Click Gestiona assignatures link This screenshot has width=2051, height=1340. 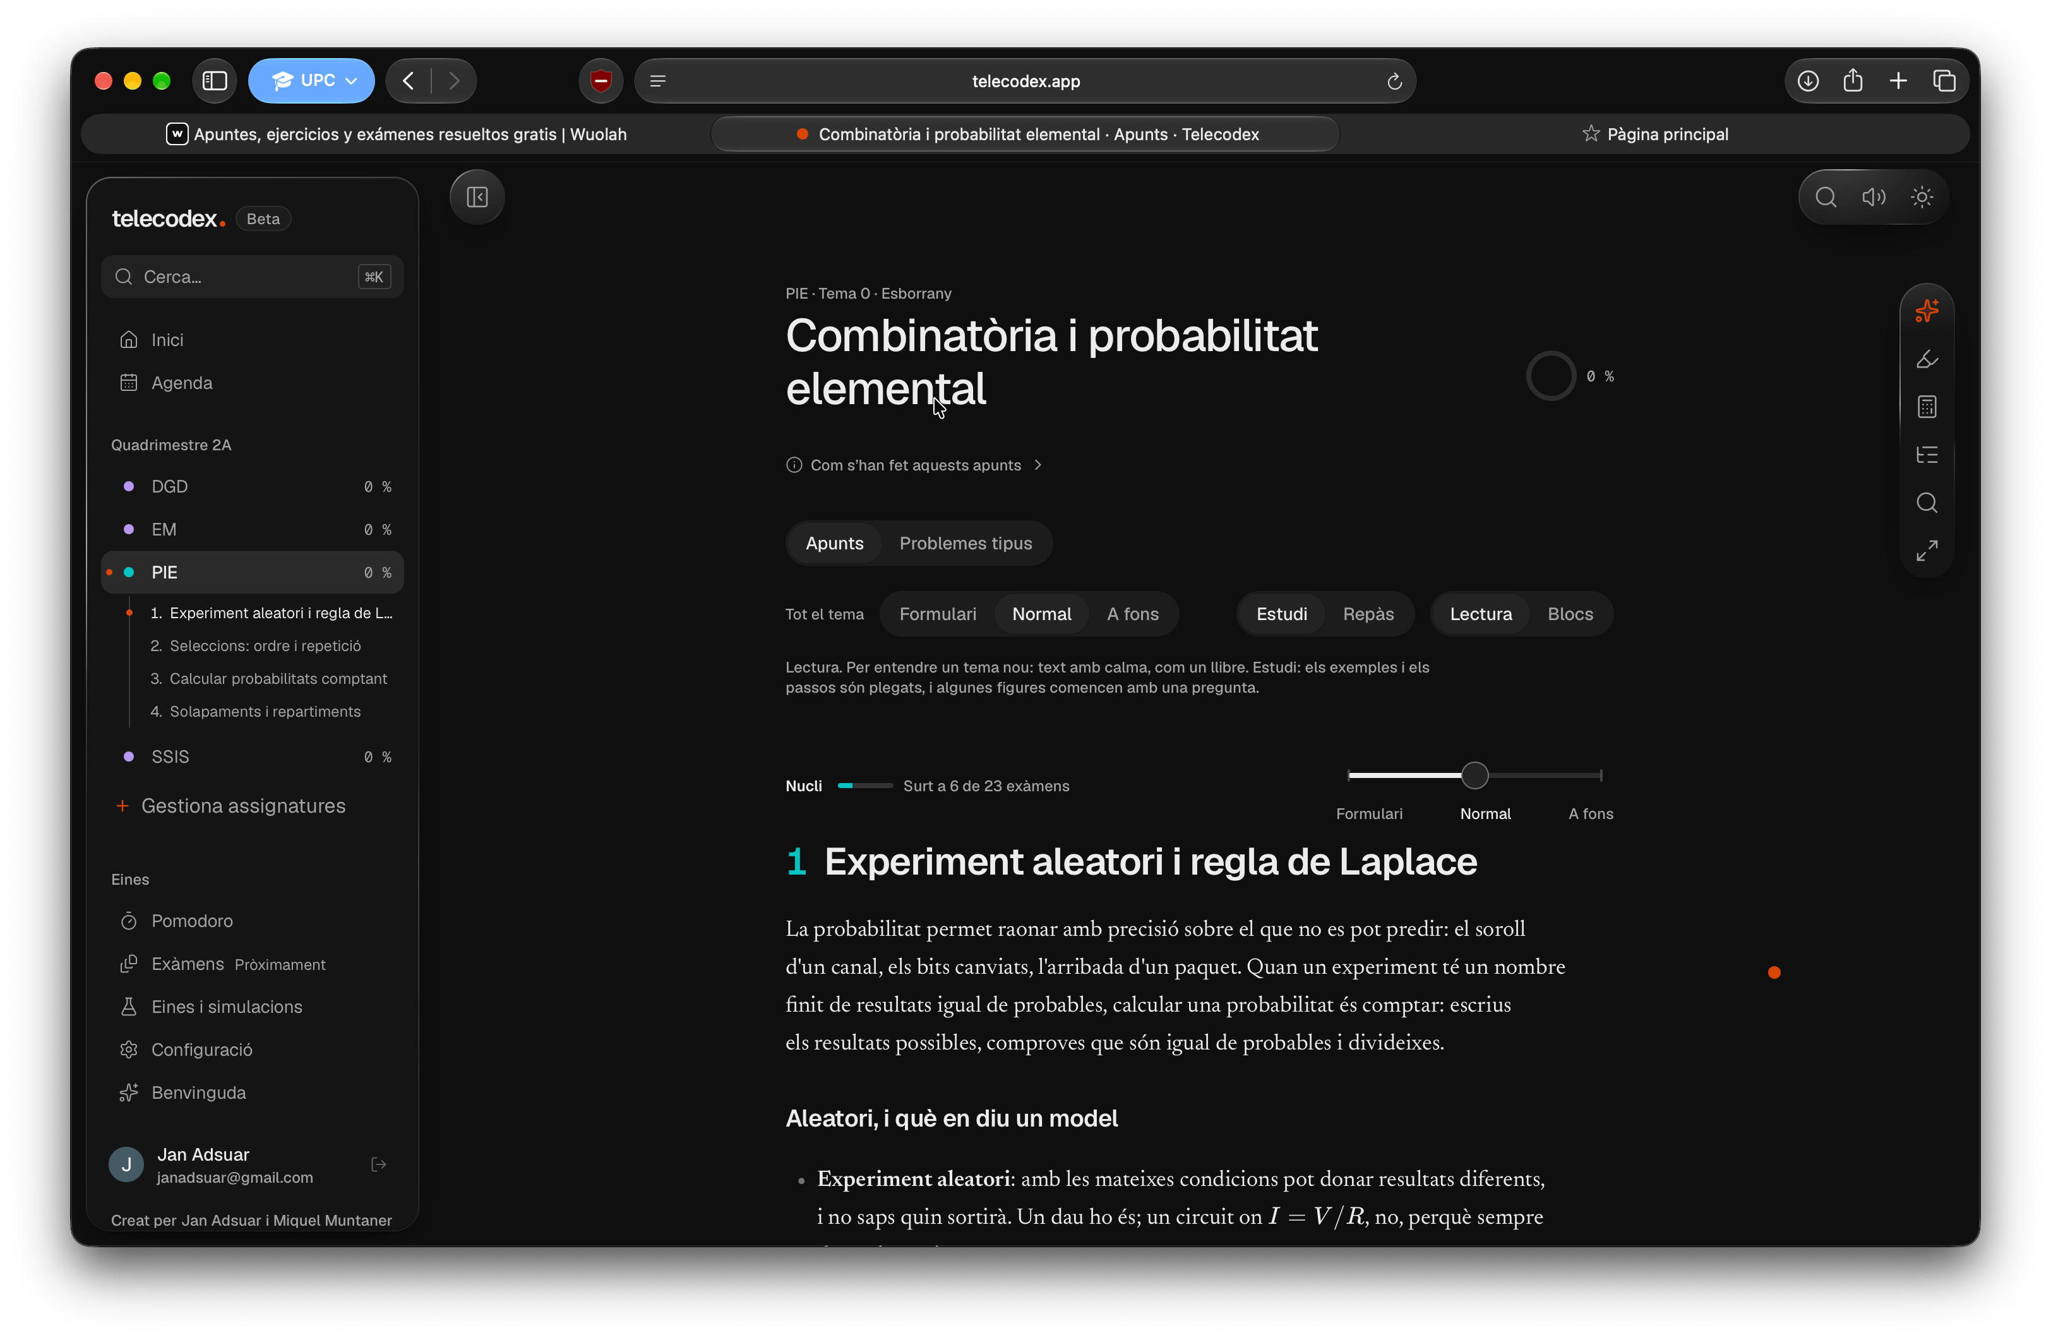click(231, 806)
